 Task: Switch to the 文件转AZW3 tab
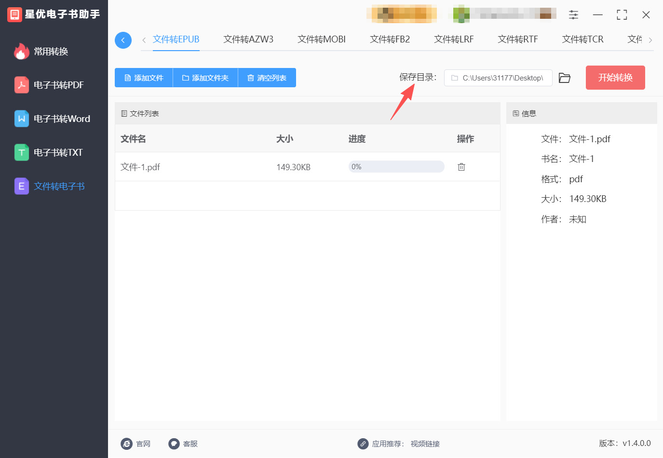[248, 40]
